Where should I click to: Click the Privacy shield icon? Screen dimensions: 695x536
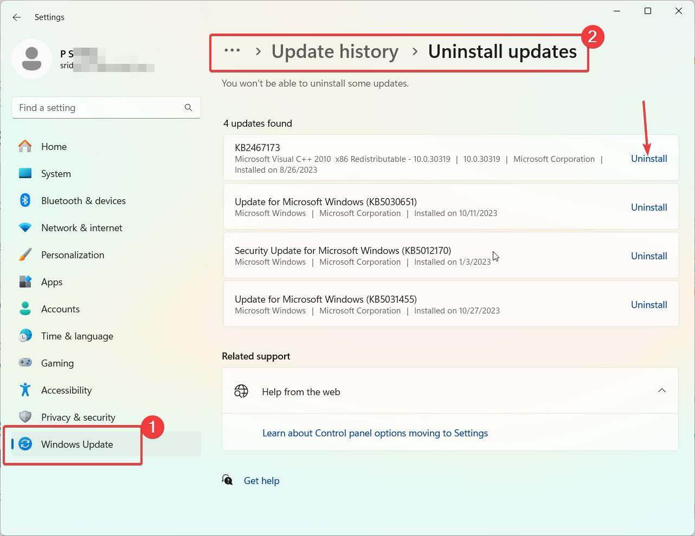pos(25,417)
